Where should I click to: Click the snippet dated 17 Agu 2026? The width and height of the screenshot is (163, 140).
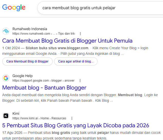82,135
